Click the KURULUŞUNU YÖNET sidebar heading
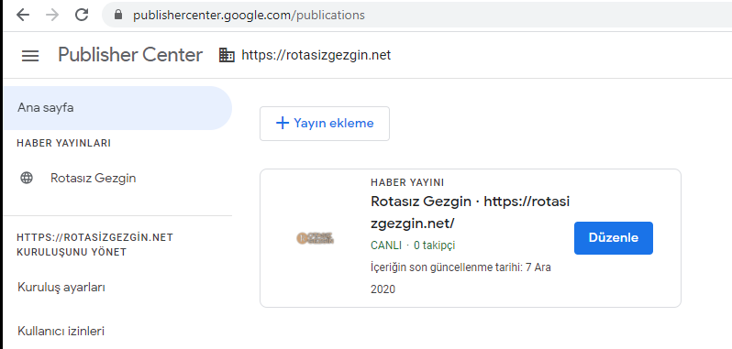 click(x=72, y=252)
